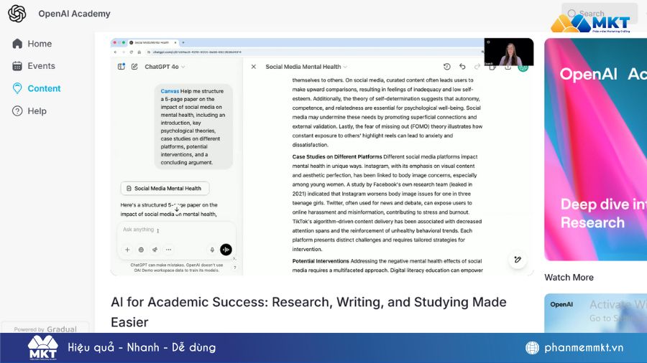The height and width of the screenshot is (363, 647).
Task: Click the microphone dictation icon
Action: coord(212,250)
